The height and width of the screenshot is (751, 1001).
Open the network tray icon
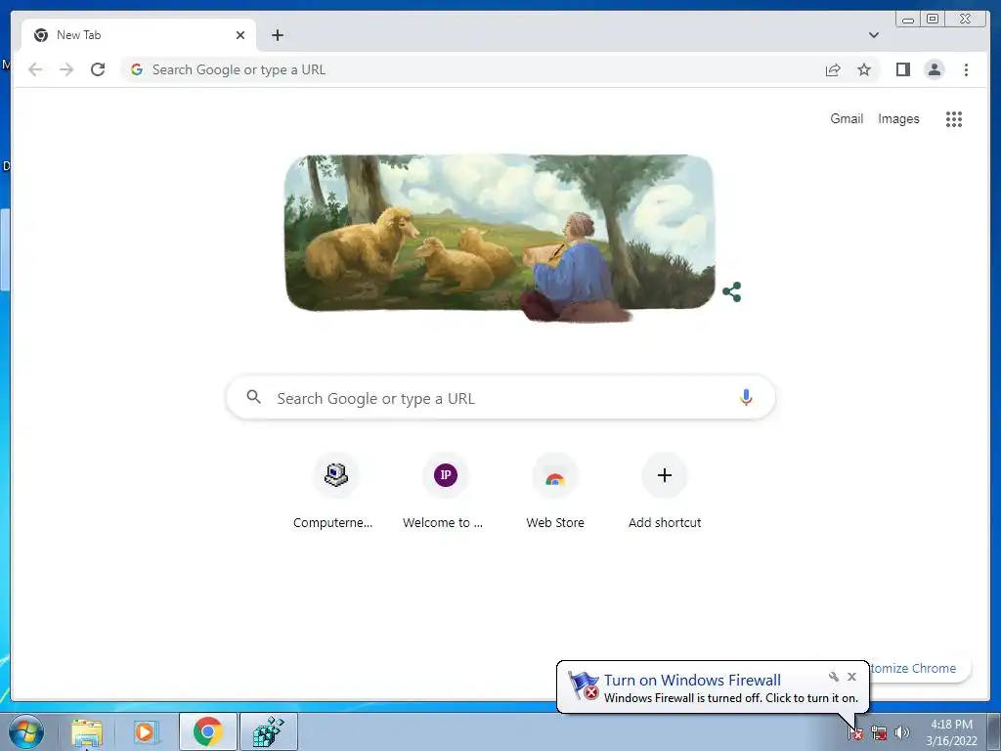(x=879, y=733)
